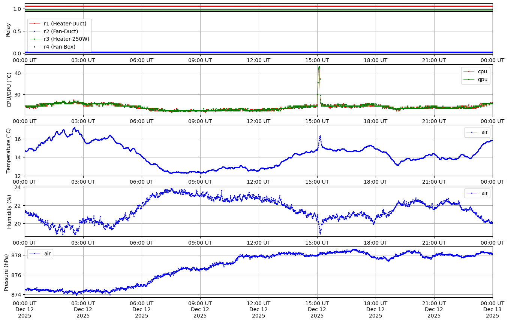Click the air legend in Temperature plot
The height and width of the screenshot is (322, 508).
[x=477, y=132]
